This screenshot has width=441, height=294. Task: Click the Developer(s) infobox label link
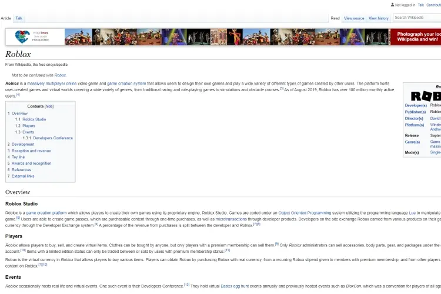pos(416,105)
